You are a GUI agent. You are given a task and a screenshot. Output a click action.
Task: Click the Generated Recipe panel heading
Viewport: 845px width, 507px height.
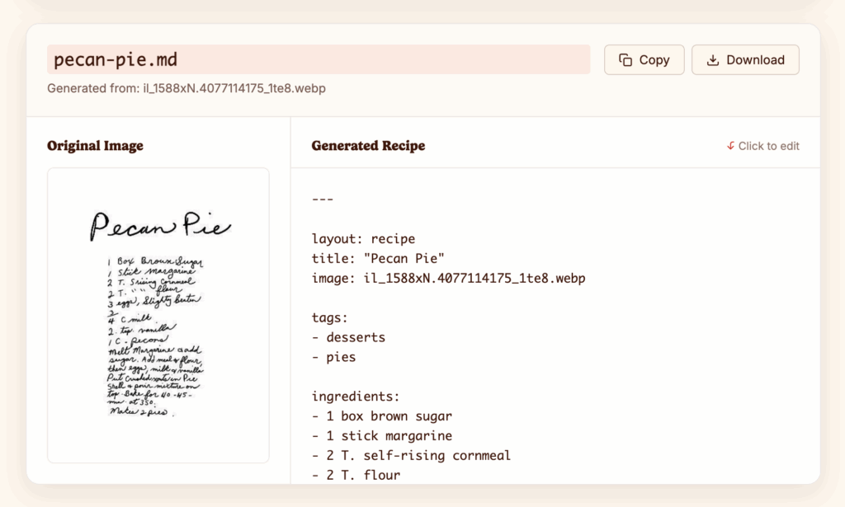(x=368, y=146)
